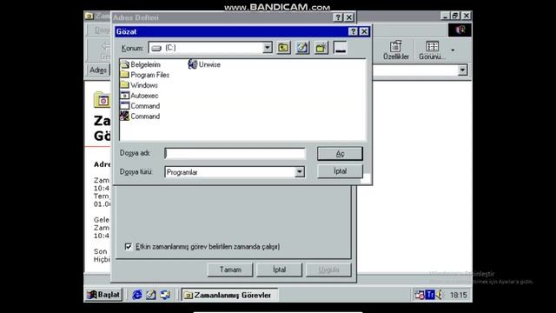The image size is (556, 313).
Task: Open the Görünüm toolbar item in background window
Action: (x=432, y=50)
